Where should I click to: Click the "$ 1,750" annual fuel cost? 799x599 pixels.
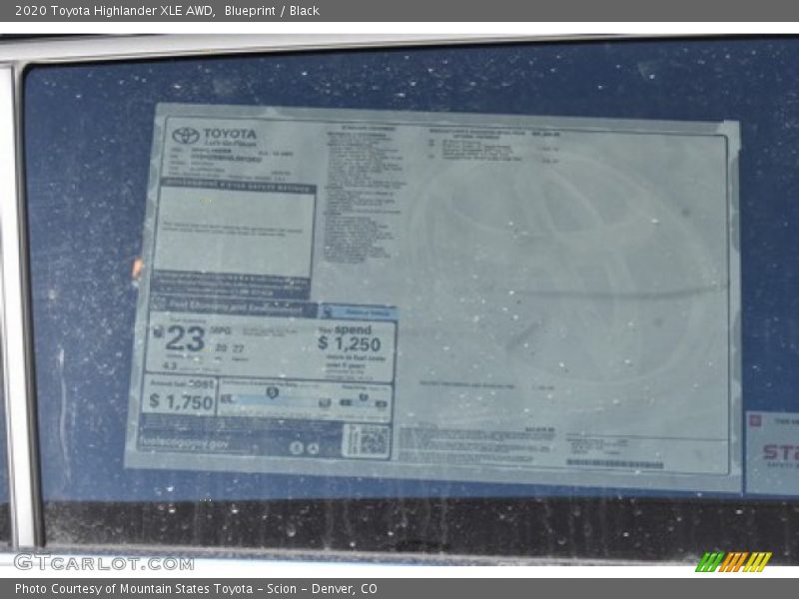tap(182, 402)
